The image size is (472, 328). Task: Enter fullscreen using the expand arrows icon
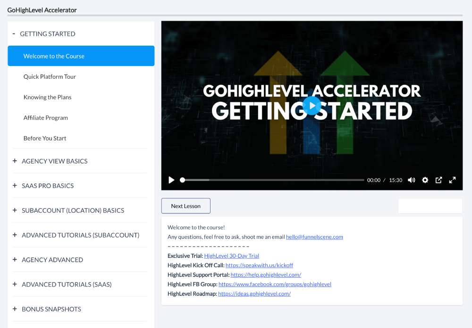pyautogui.click(x=452, y=180)
